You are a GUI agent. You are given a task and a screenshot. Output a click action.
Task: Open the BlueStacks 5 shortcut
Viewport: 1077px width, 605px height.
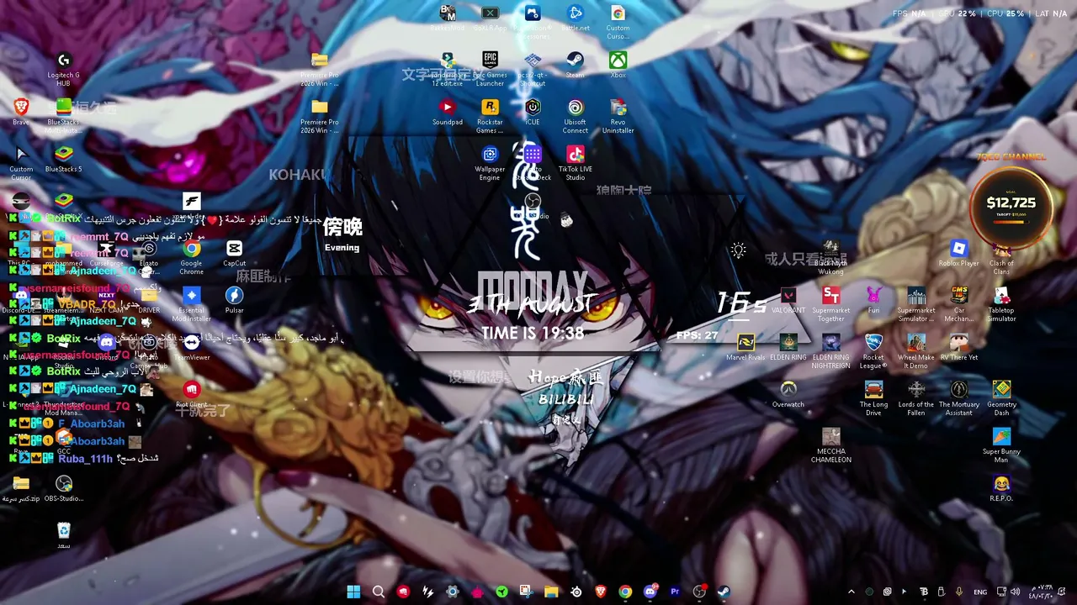64,160
